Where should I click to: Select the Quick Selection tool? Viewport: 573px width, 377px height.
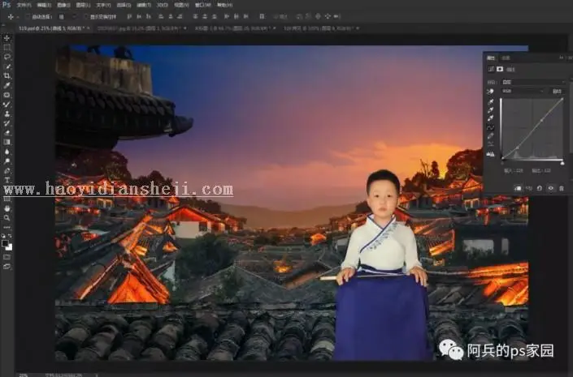7,66
